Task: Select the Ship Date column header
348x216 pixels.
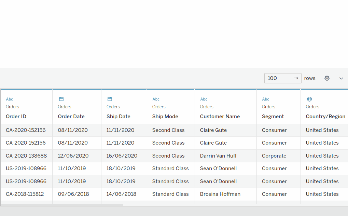Action: 119,117
